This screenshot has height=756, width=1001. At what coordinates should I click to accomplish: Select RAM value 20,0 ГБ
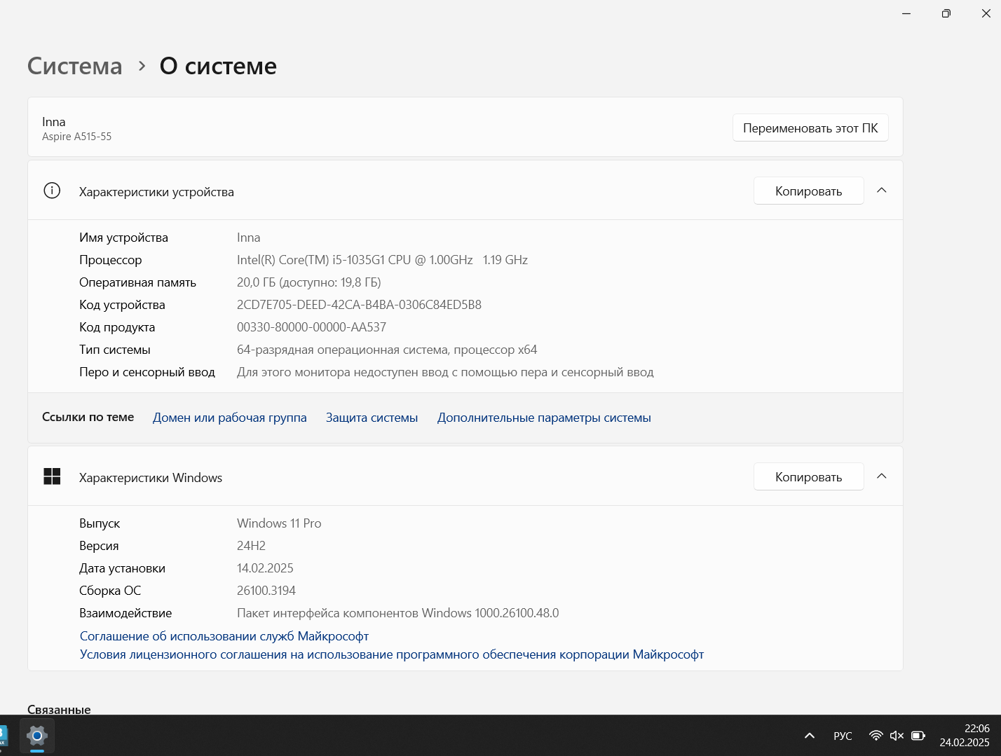308,282
